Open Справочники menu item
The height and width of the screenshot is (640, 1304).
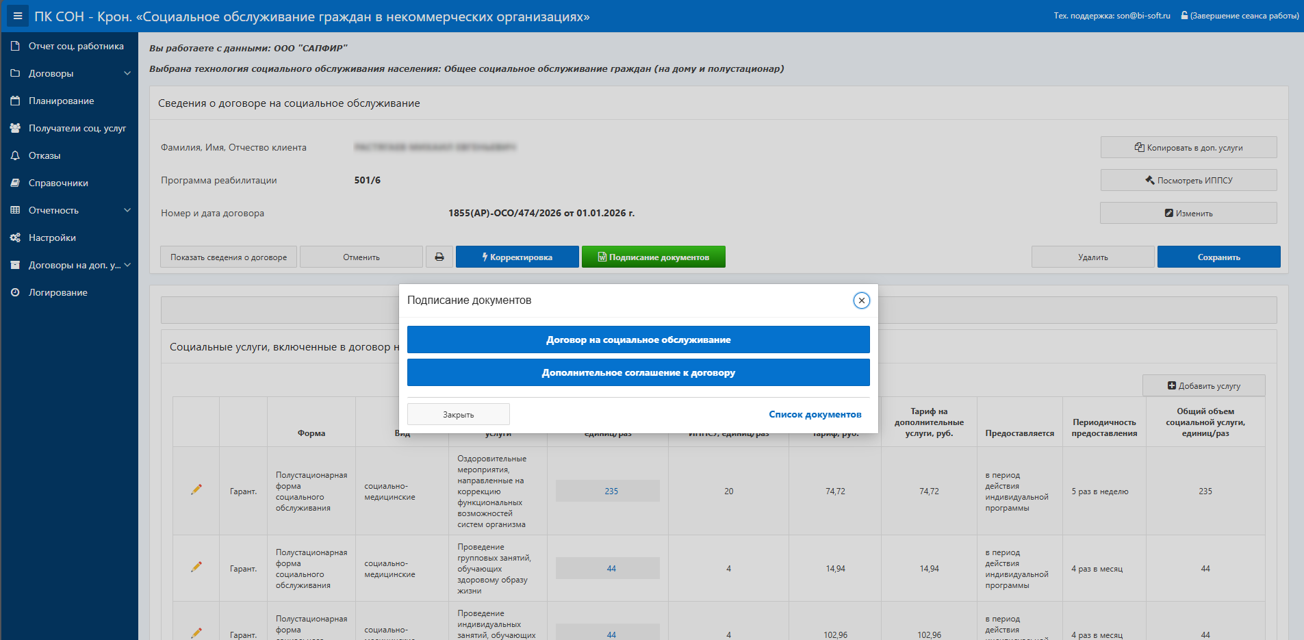[x=58, y=183]
